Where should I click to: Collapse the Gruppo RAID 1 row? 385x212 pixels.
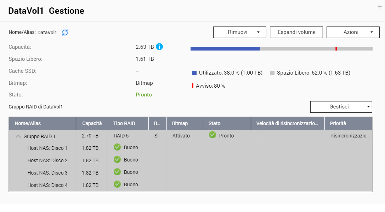(18, 136)
